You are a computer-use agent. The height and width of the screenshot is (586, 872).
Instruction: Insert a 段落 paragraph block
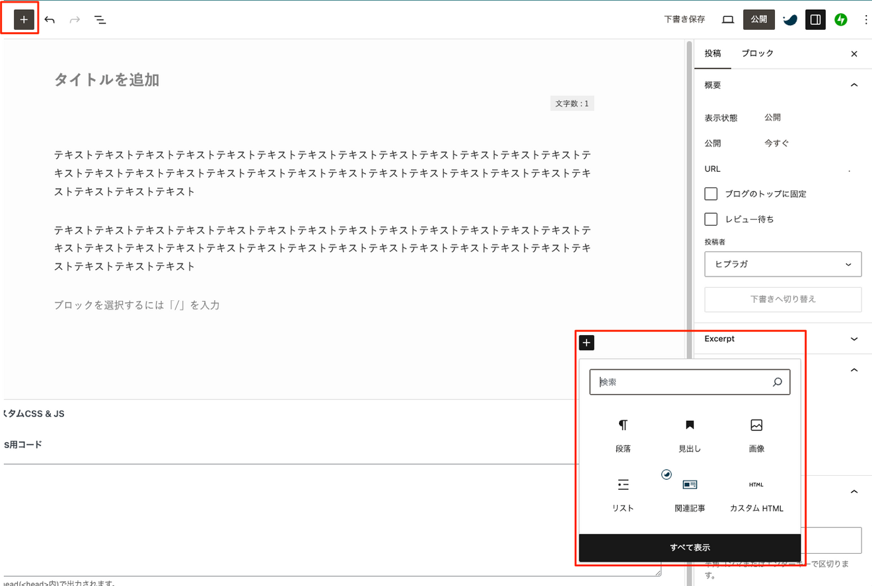(623, 436)
